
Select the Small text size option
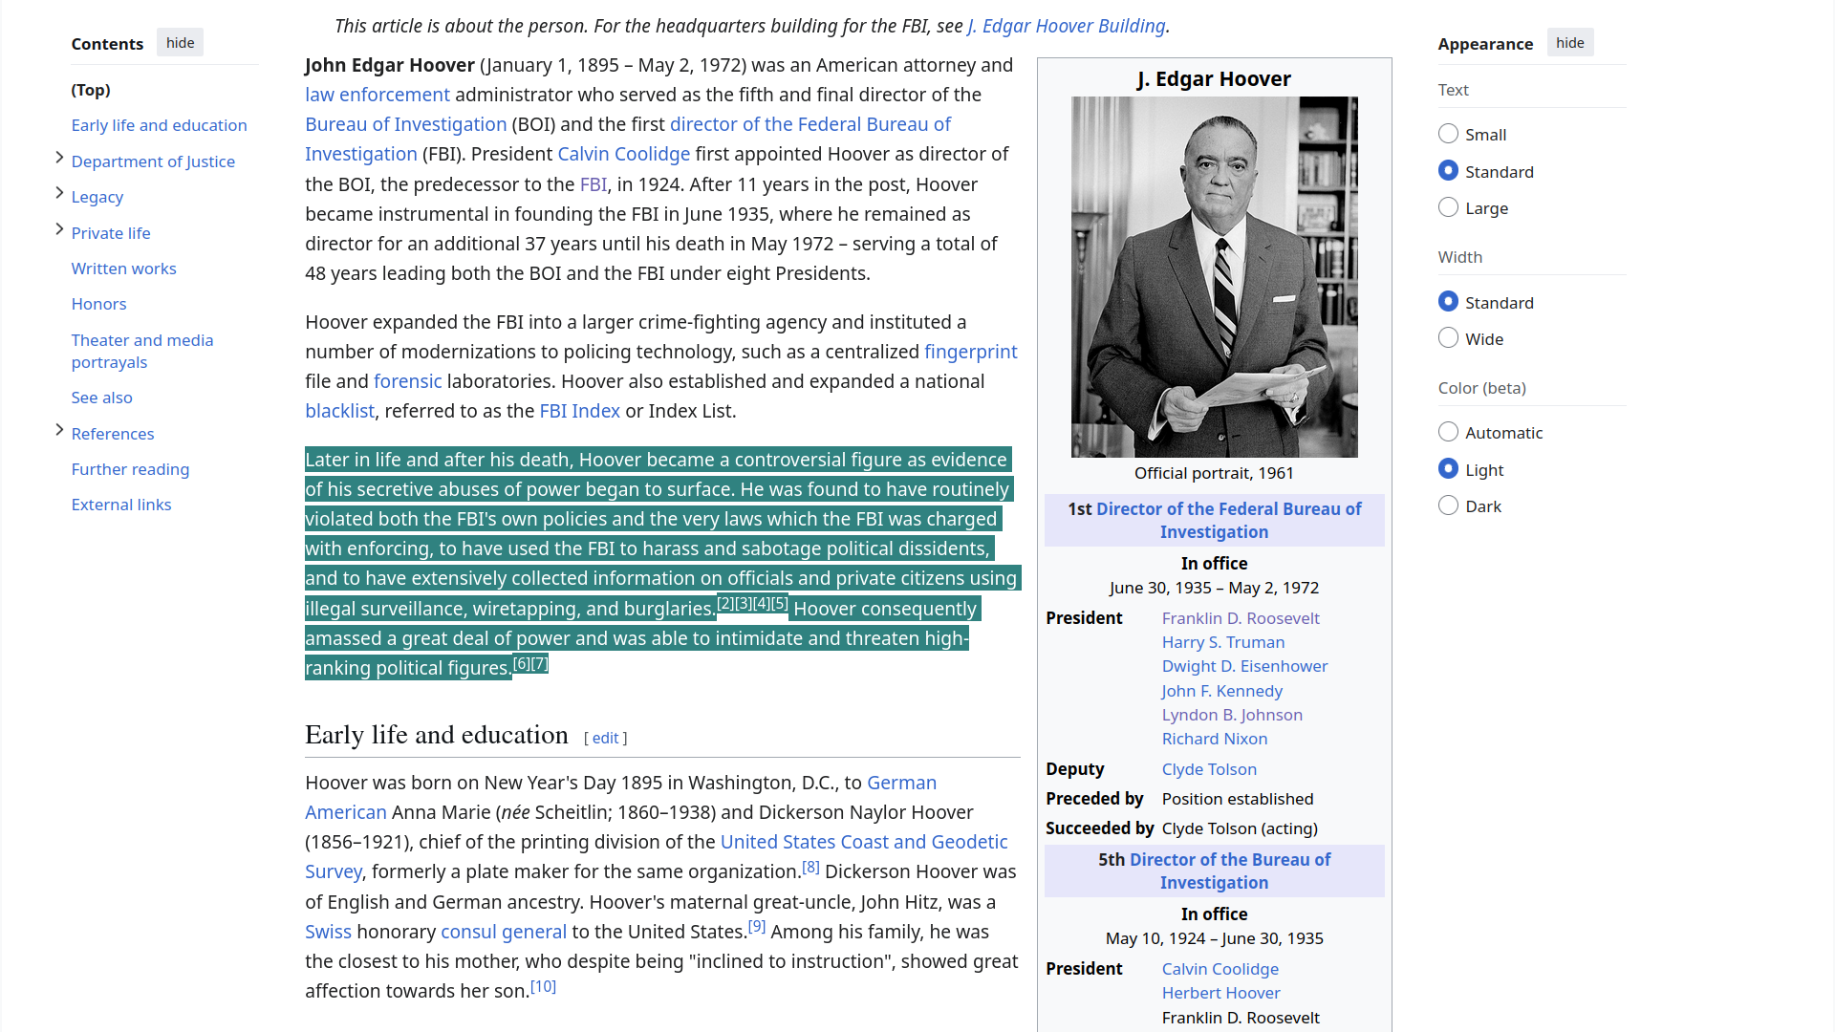1448,134
